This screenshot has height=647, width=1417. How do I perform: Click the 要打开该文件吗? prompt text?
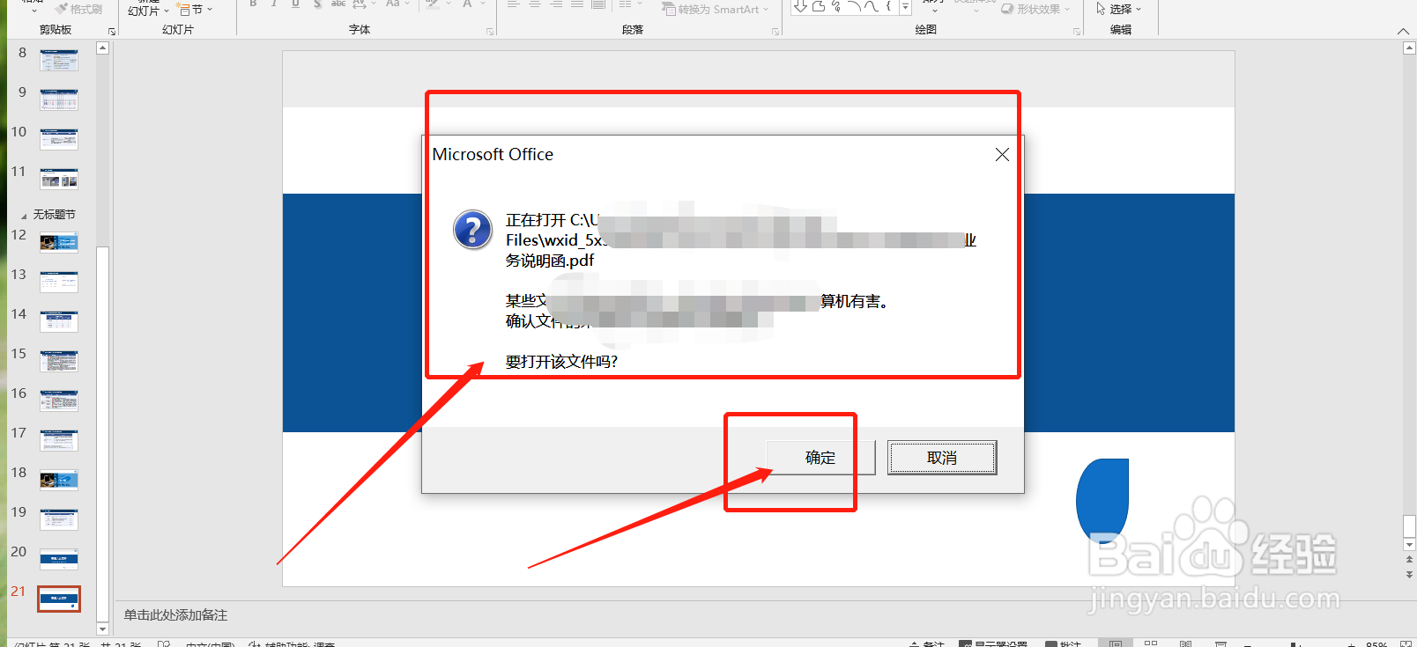561,362
